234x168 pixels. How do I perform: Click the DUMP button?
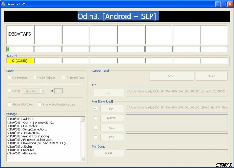[x=109, y=153]
